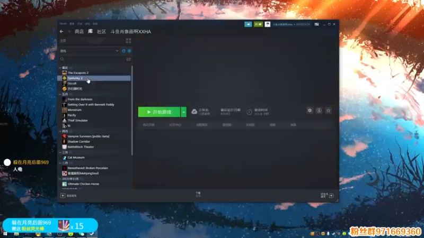Click the Monstrum game icon
The image size is (424, 238).
(64, 110)
